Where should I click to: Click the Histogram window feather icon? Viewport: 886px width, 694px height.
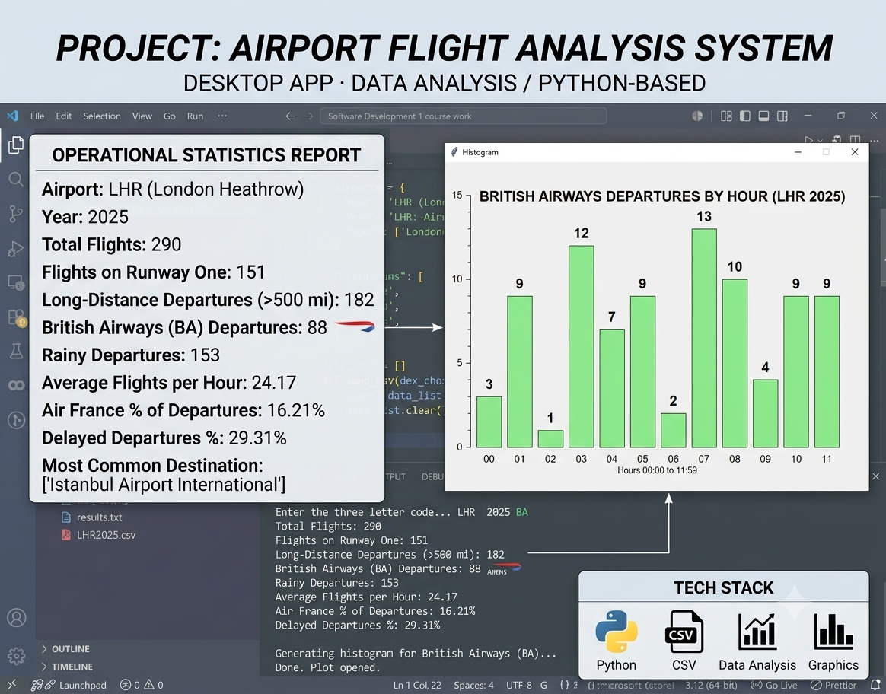tap(454, 152)
